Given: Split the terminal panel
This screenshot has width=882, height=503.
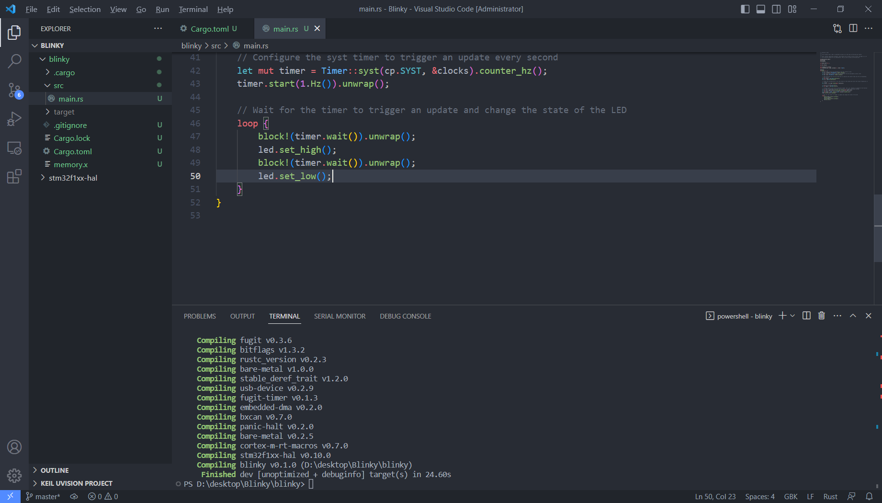Looking at the screenshot, I should pos(806,316).
